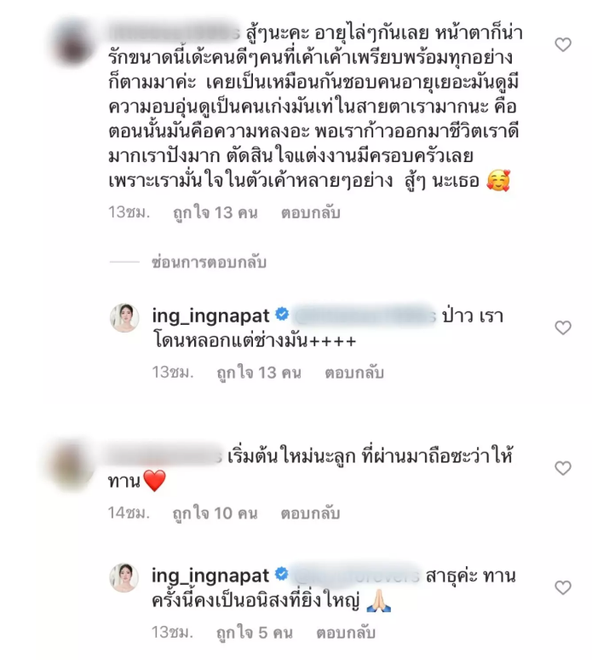Image resolution: width=592 pixels, height=660 pixels.
Task: Reply to the 14-hour-old comment
Action: pyautogui.click(x=310, y=513)
